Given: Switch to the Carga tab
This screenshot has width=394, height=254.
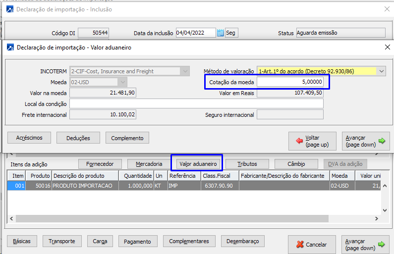Looking at the screenshot, I should click(x=100, y=241).
